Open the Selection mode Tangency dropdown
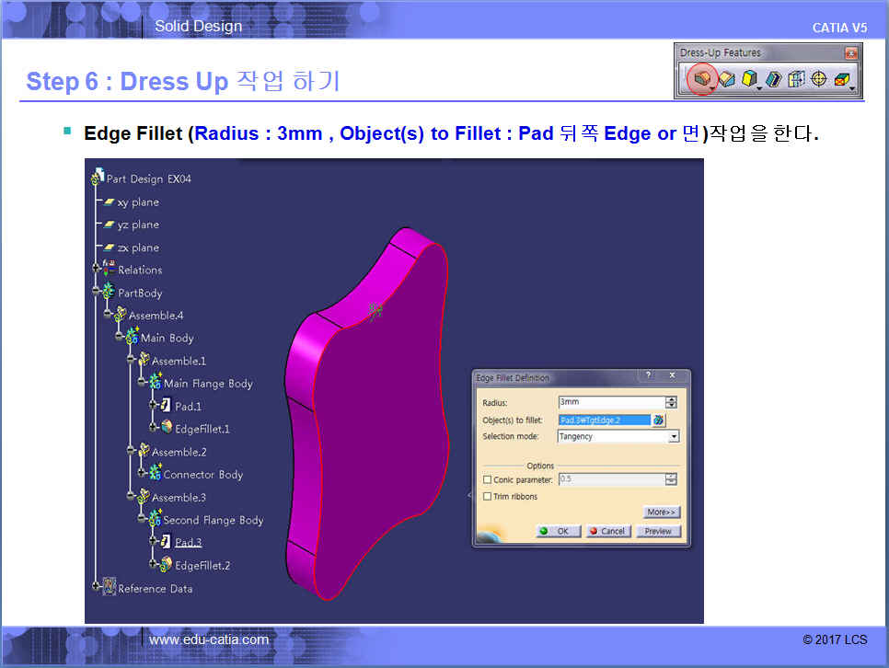The height and width of the screenshot is (668, 889). tap(674, 437)
